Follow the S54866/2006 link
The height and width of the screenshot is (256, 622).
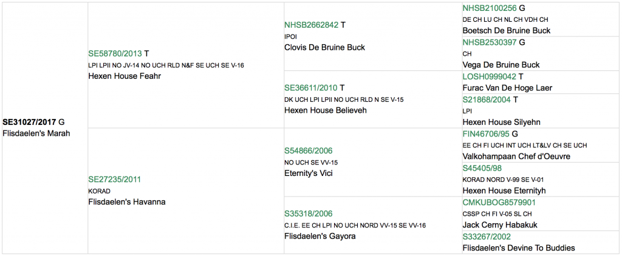point(308,150)
